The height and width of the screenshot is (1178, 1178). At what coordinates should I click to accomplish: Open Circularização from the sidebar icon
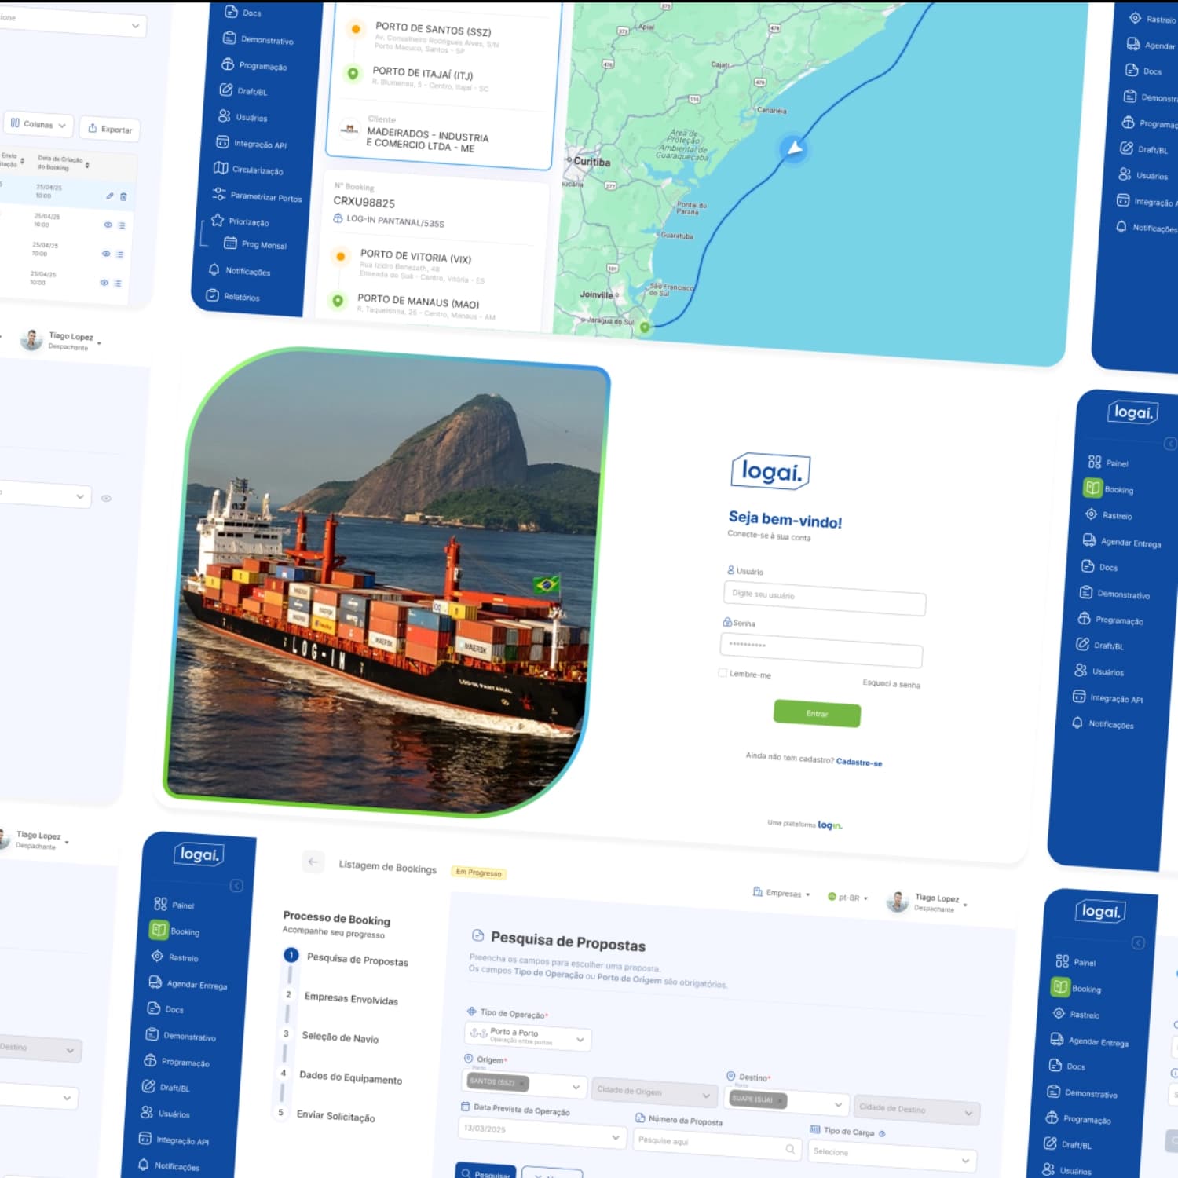(x=221, y=168)
